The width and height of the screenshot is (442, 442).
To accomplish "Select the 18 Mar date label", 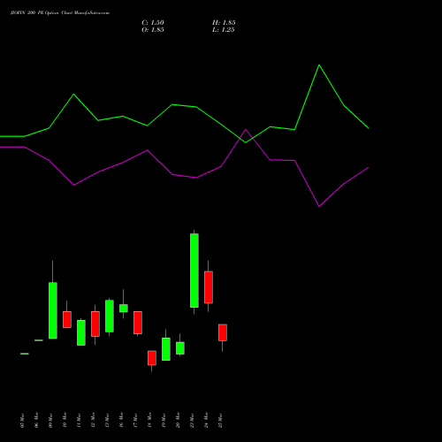I will pyautogui.click(x=150, y=420).
